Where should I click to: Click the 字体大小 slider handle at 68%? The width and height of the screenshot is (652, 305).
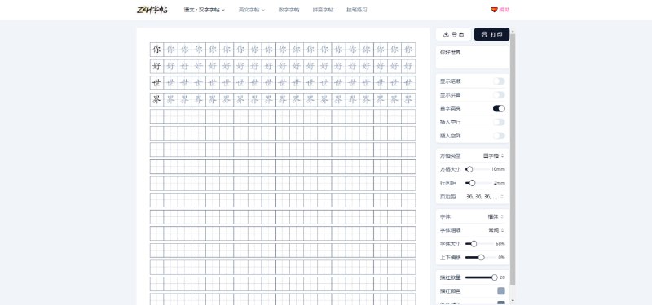point(474,244)
